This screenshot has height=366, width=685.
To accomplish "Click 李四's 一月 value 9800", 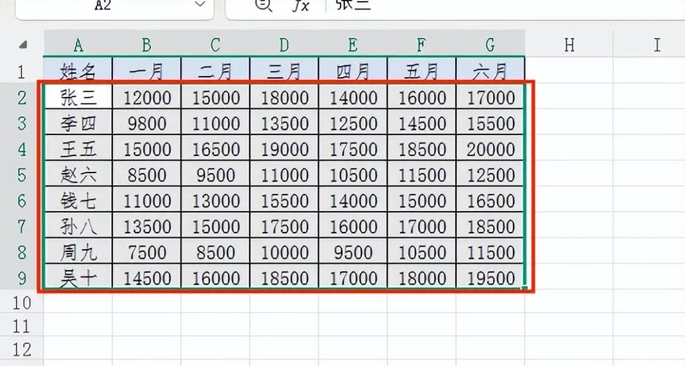I will (x=147, y=122).
